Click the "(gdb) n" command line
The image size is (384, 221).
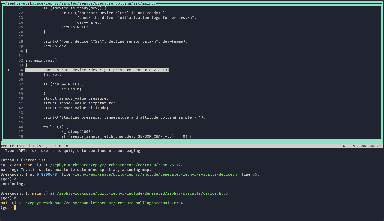coord(8,198)
